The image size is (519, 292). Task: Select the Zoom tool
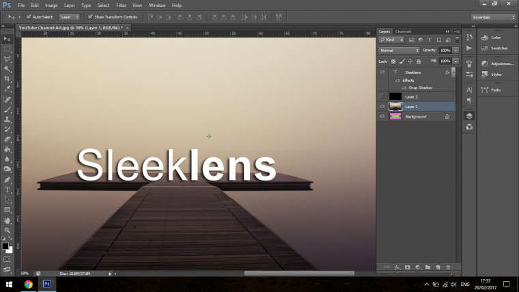pyautogui.click(x=7, y=230)
